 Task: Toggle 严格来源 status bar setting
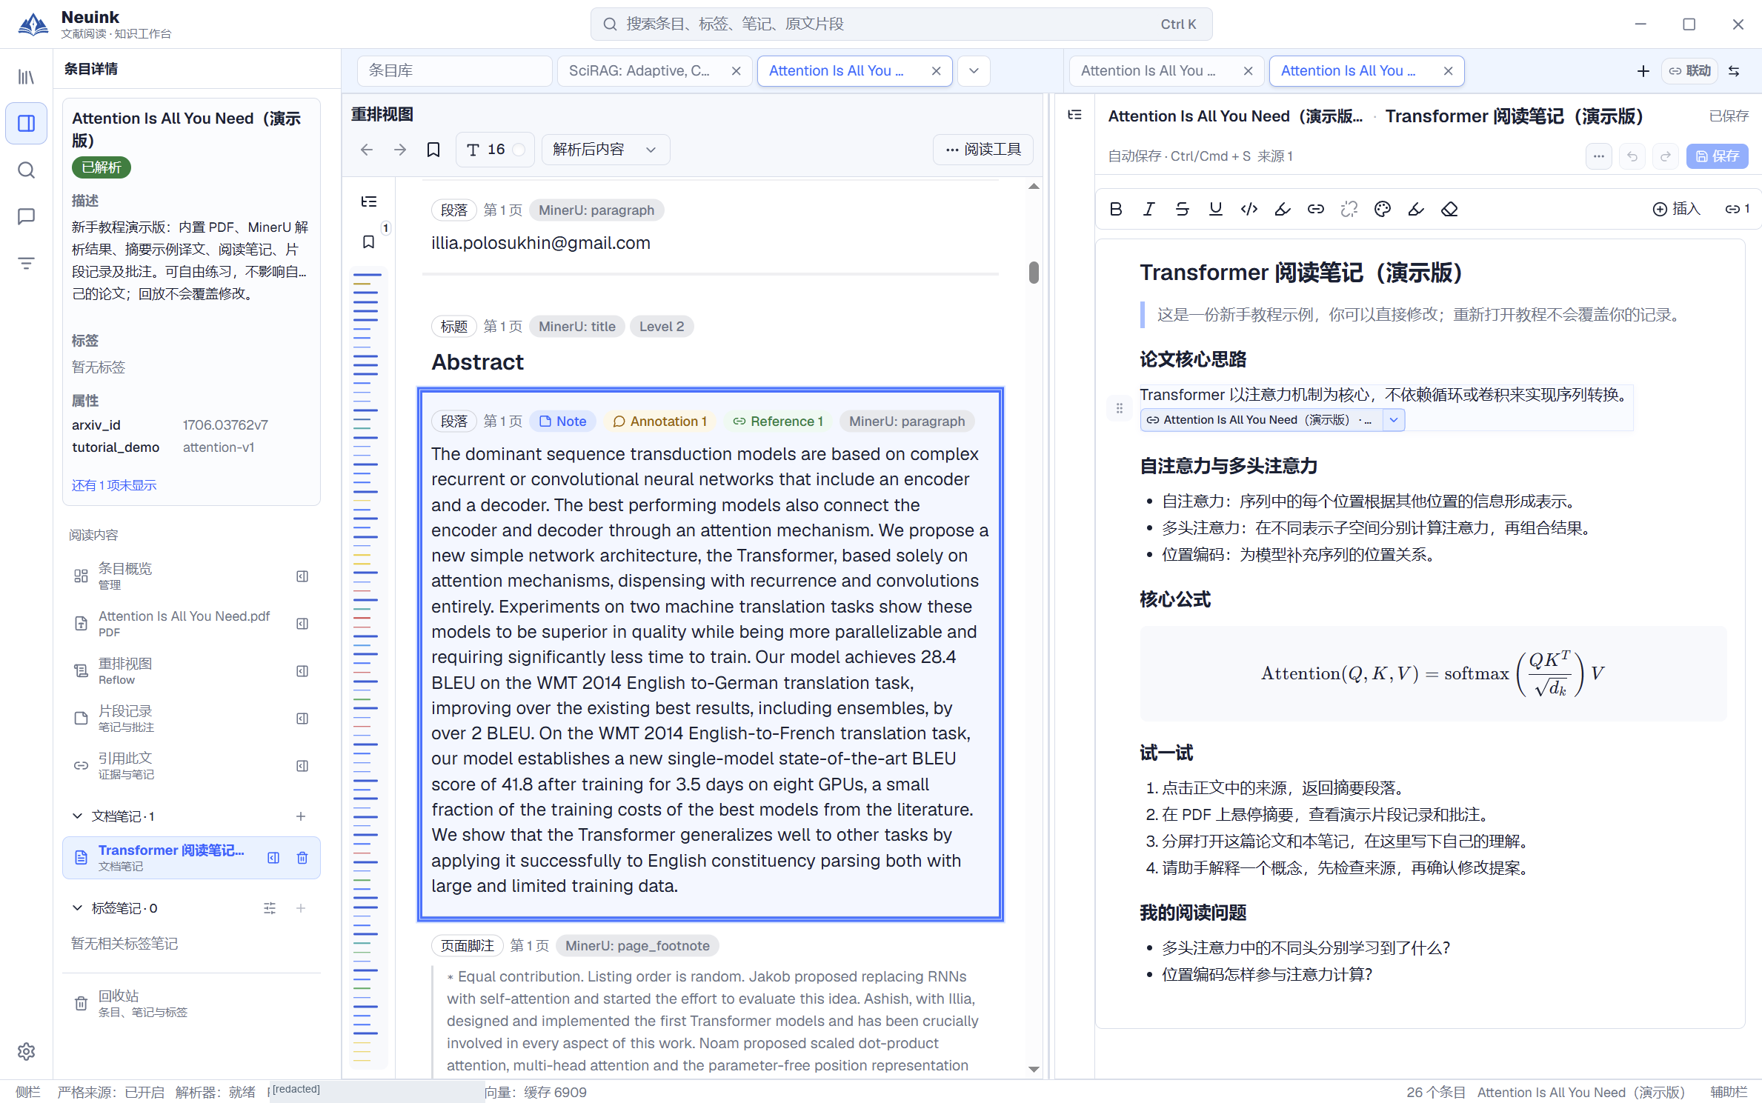pyautogui.click(x=110, y=1092)
